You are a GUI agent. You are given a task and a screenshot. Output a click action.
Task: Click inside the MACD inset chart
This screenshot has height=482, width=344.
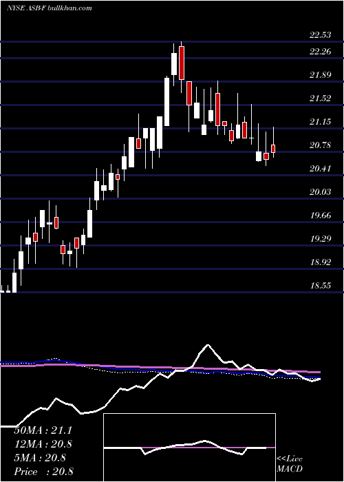pos(189,448)
